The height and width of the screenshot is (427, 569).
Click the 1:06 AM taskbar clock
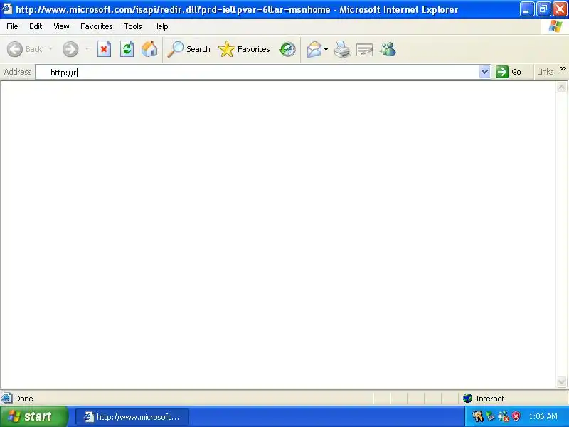pos(543,416)
